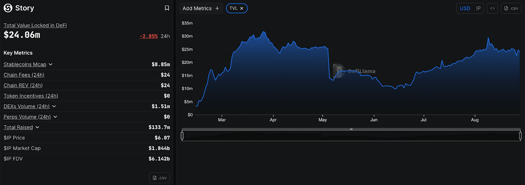Expand the Stablecoins Mcap row
The image size is (525, 185).
pos(51,64)
